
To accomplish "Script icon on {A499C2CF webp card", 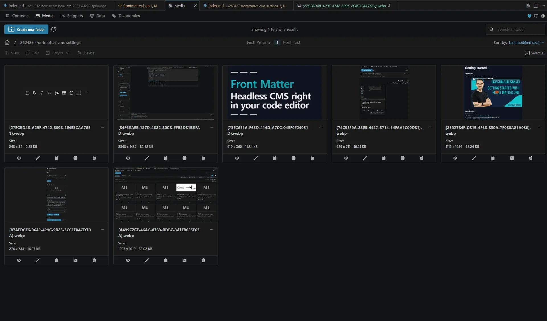I will (x=185, y=260).
